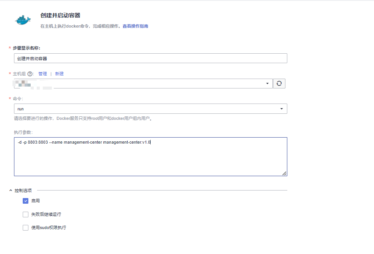Enable the 使用sudo权限执行 option
Screen dimensions: 374x254
click(x=25, y=228)
